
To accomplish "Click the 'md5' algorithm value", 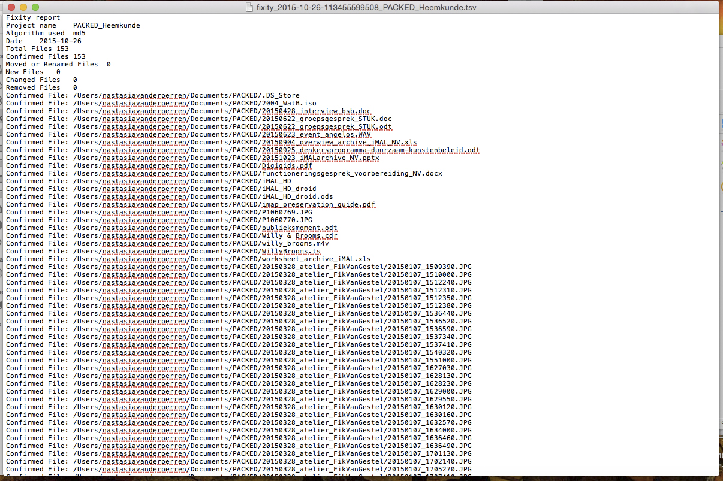I will (x=79, y=34).
